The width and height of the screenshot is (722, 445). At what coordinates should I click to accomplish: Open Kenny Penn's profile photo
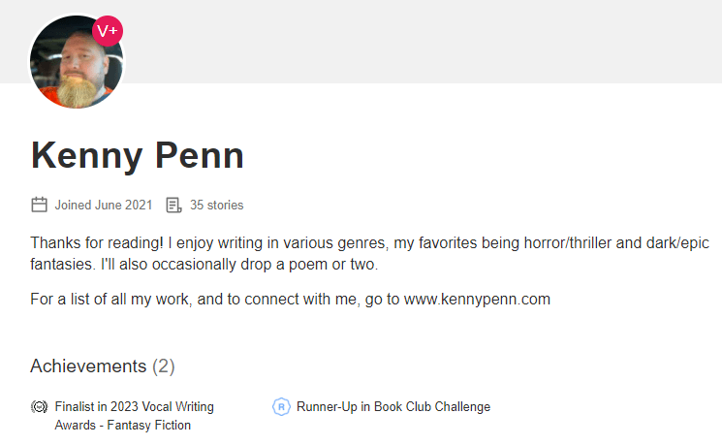[73, 64]
